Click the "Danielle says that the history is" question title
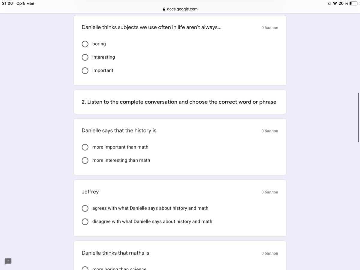The width and height of the screenshot is (360, 270). (119, 130)
